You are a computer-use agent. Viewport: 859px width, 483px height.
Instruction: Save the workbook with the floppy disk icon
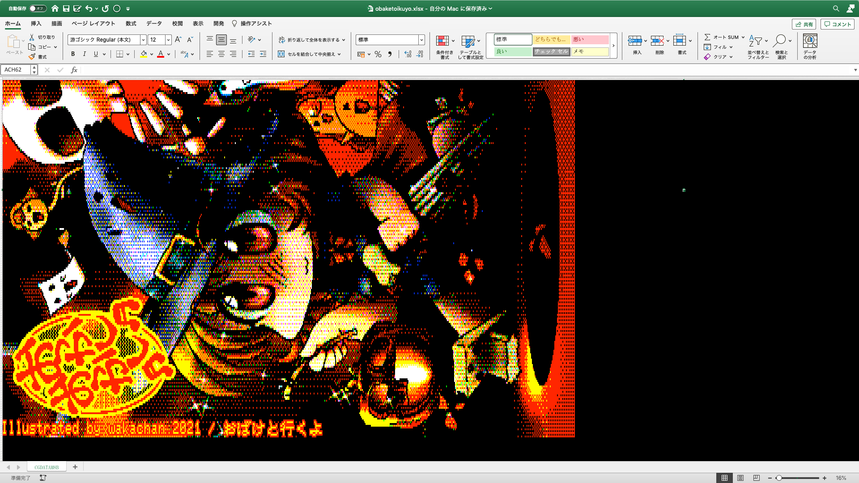[66, 8]
